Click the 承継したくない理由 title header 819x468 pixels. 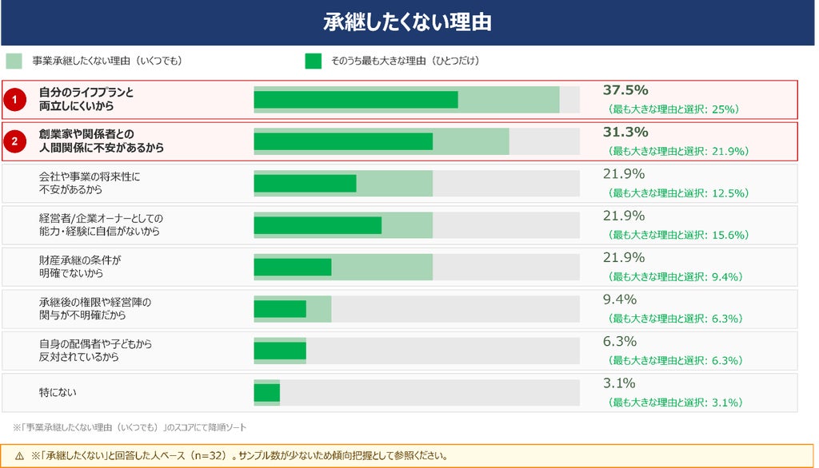click(x=407, y=22)
